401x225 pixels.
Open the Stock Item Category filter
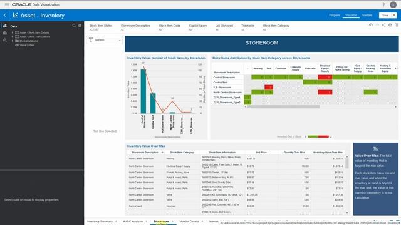point(276,27)
